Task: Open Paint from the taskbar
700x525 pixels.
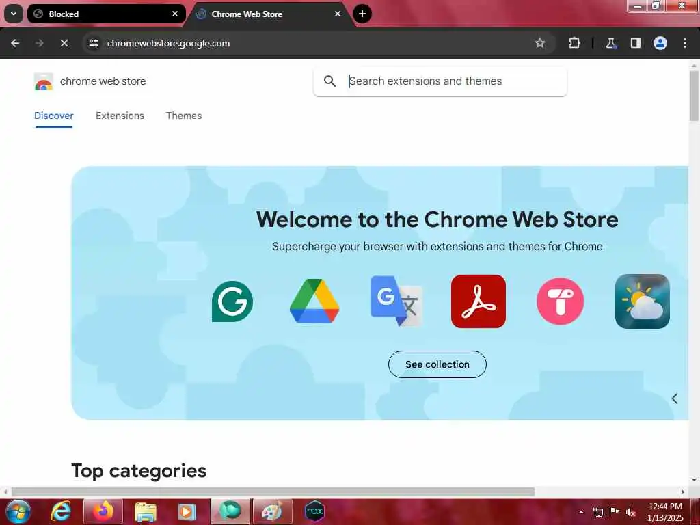Action: (x=272, y=511)
